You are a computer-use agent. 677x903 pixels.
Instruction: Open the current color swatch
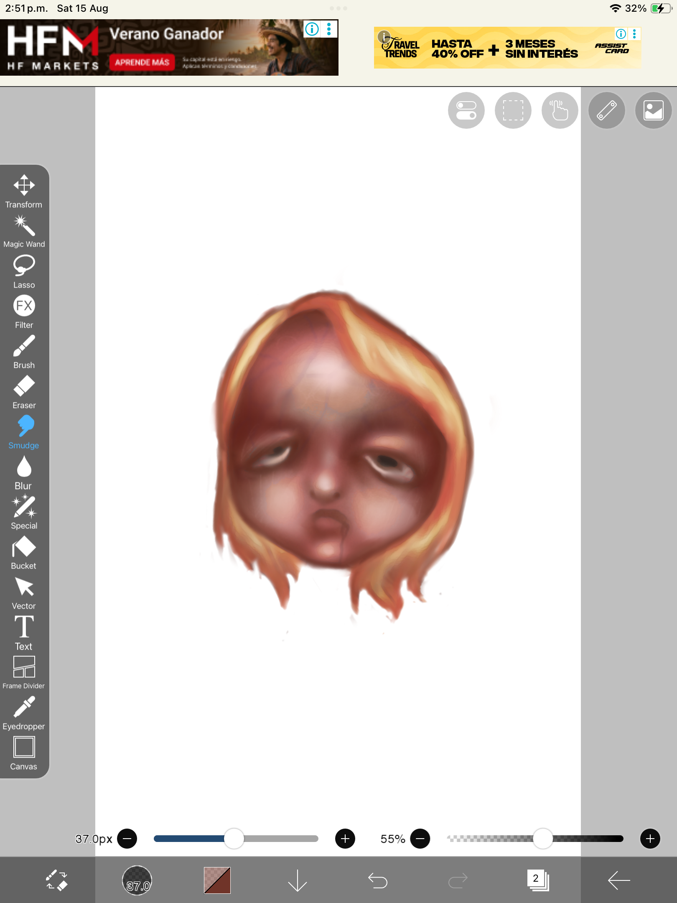coord(217,880)
